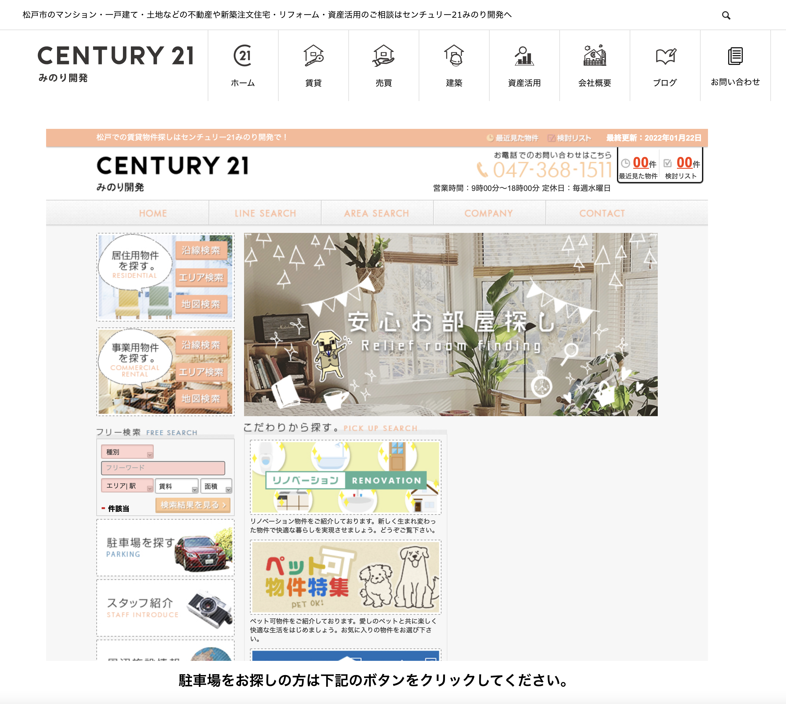Click the clock icon for 最近見た物件 count
Image resolution: width=786 pixels, height=704 pixels.
point(625,163)
